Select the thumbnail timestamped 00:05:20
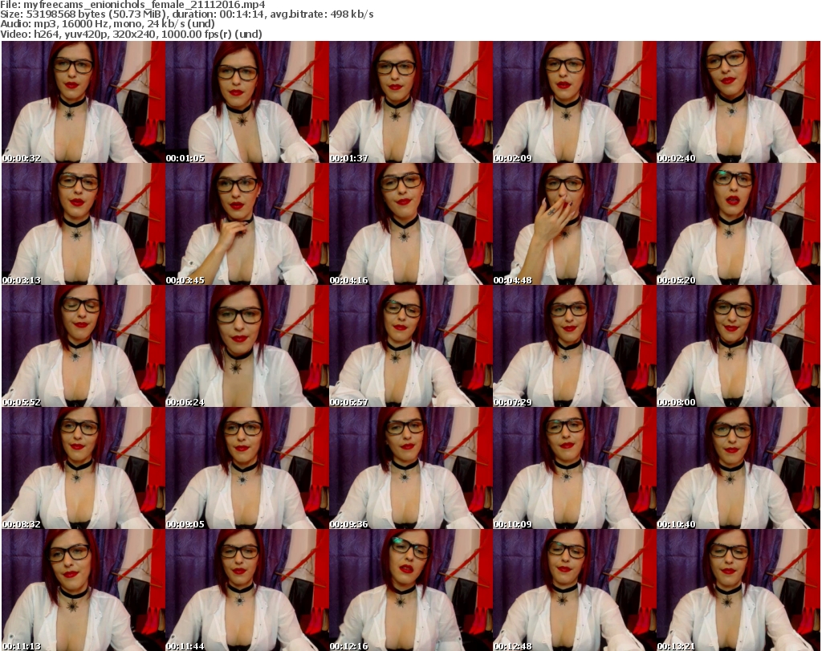 click(x=739, y=224)
